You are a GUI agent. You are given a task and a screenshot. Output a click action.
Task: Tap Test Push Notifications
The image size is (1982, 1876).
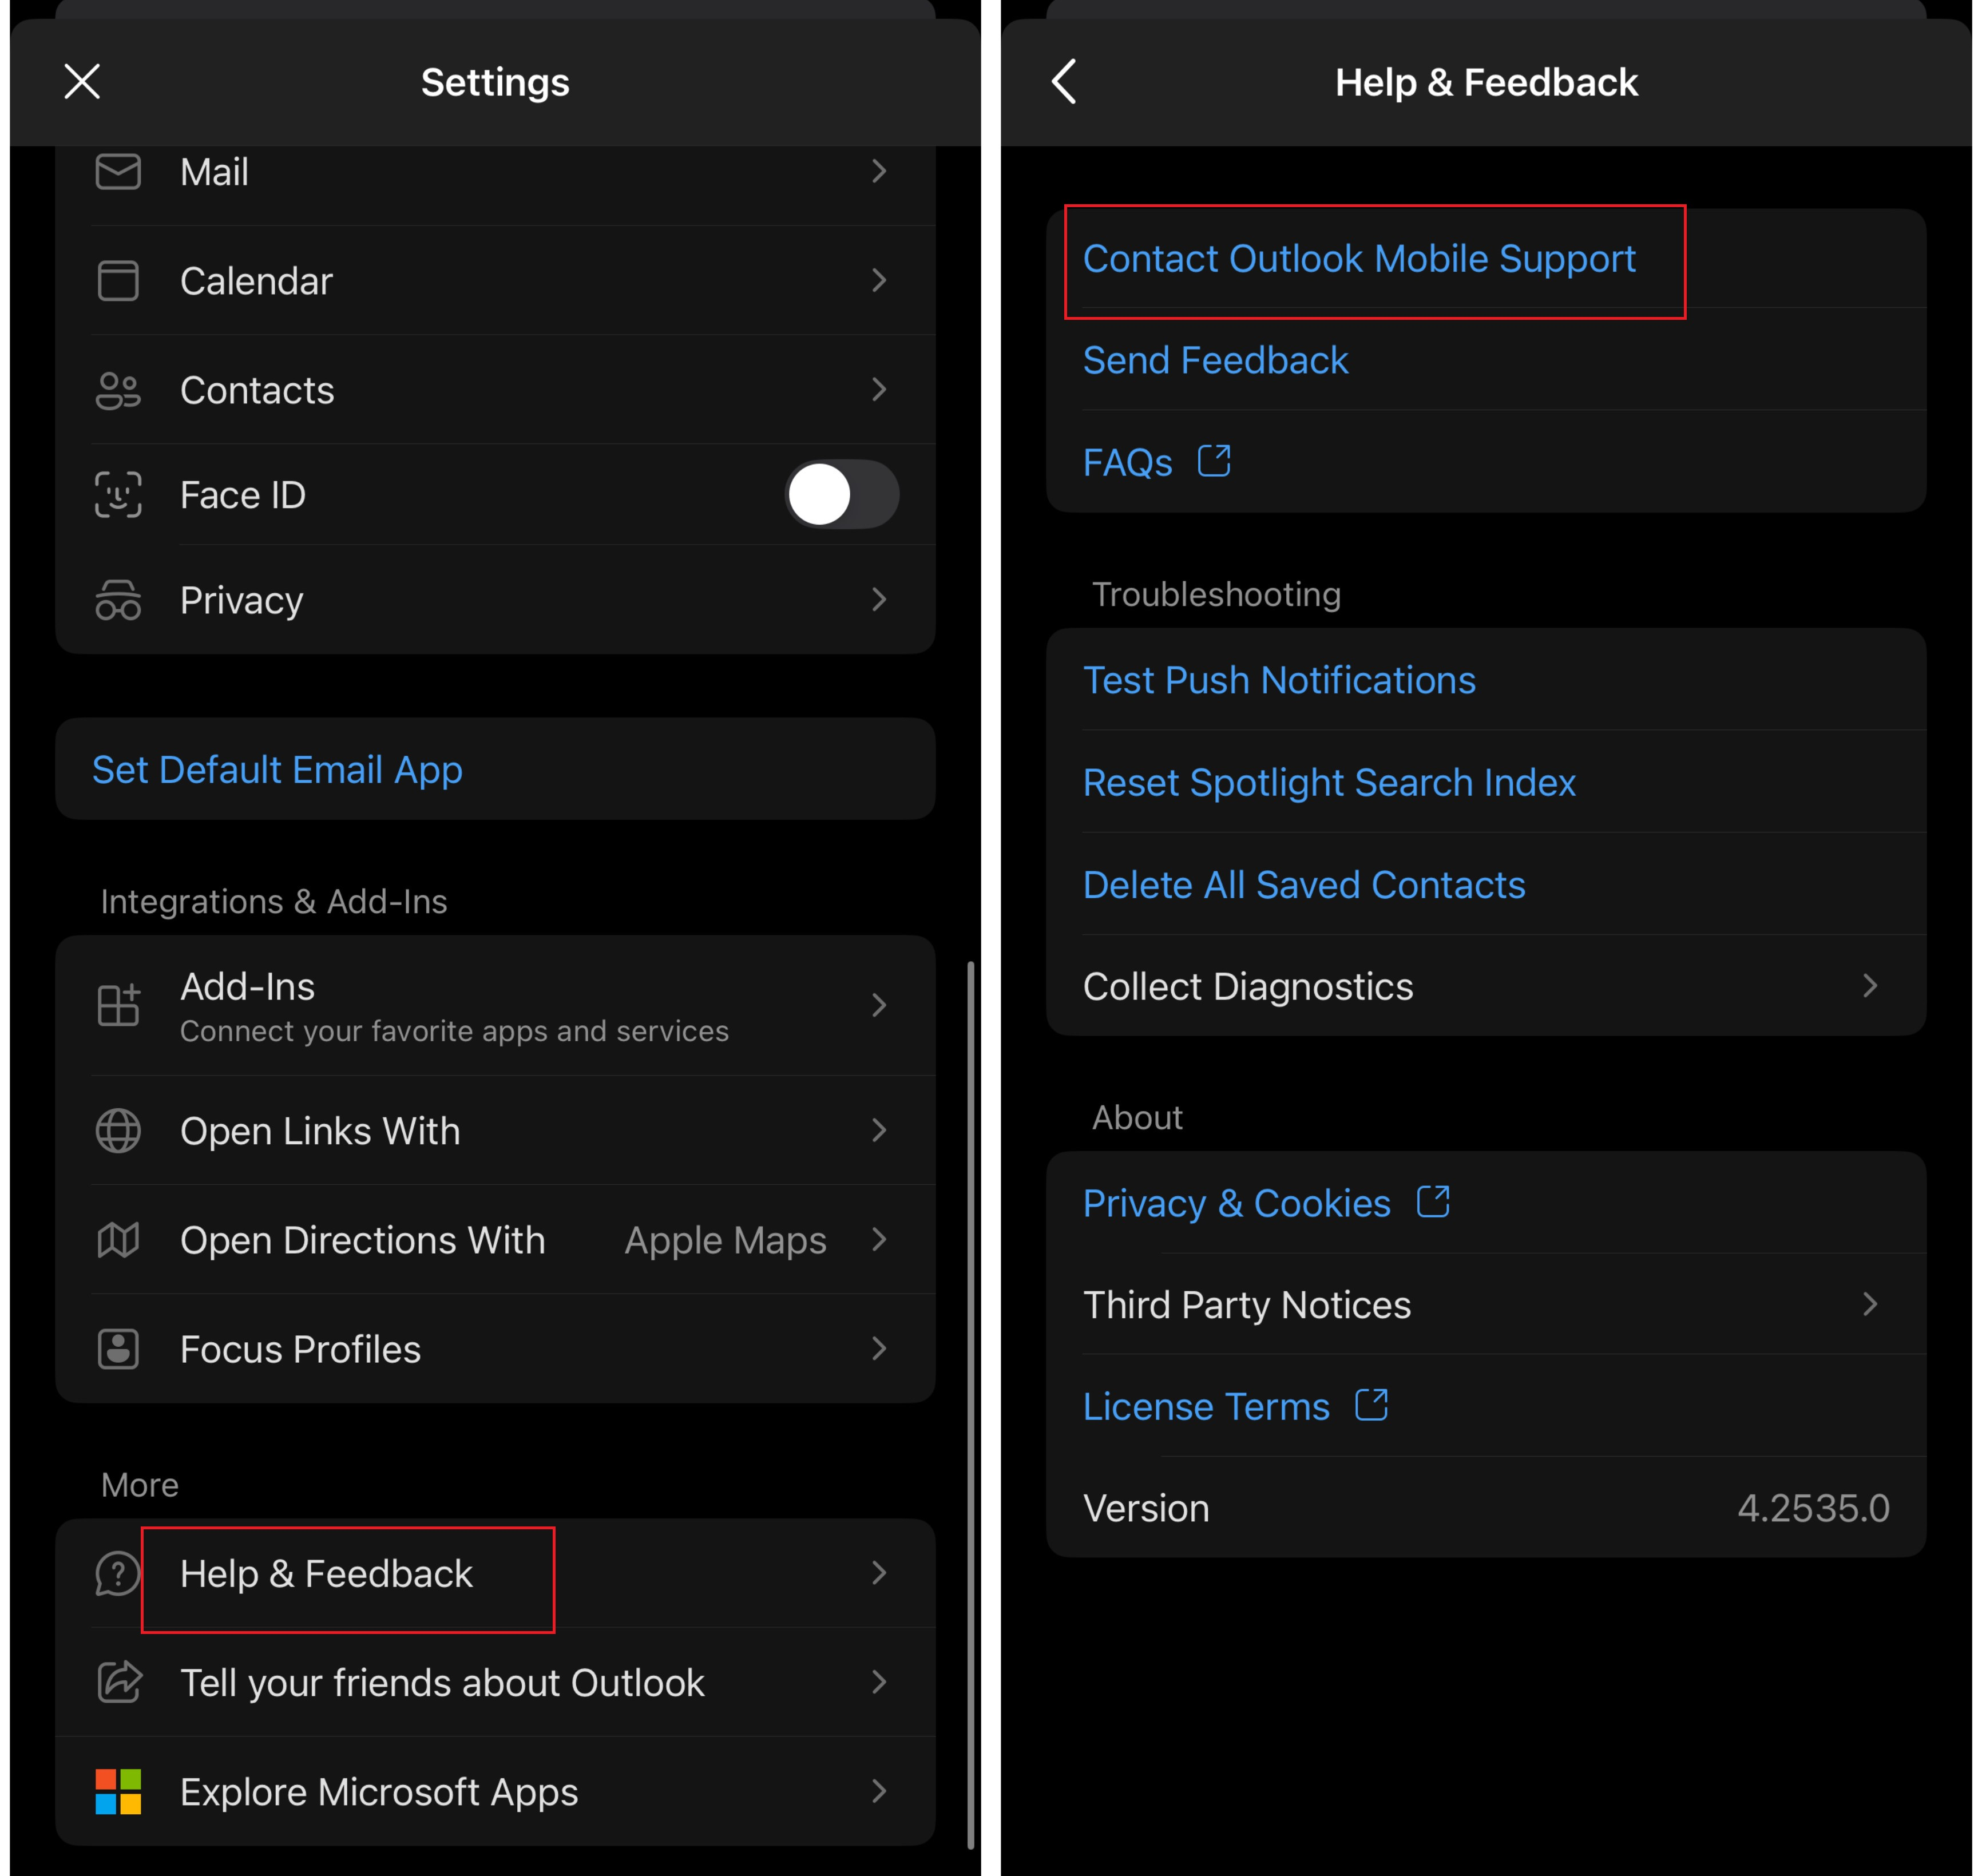click(x=1486, y=680)
